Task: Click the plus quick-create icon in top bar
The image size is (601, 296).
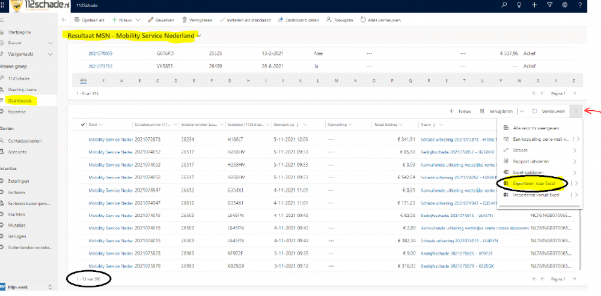Action: tap(534, 5)
